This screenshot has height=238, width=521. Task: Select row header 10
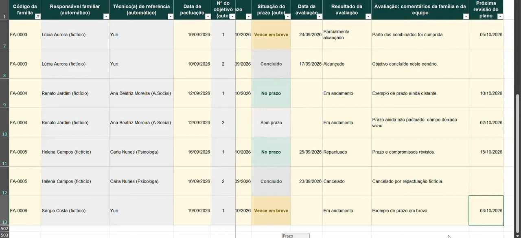coord(4,123)
